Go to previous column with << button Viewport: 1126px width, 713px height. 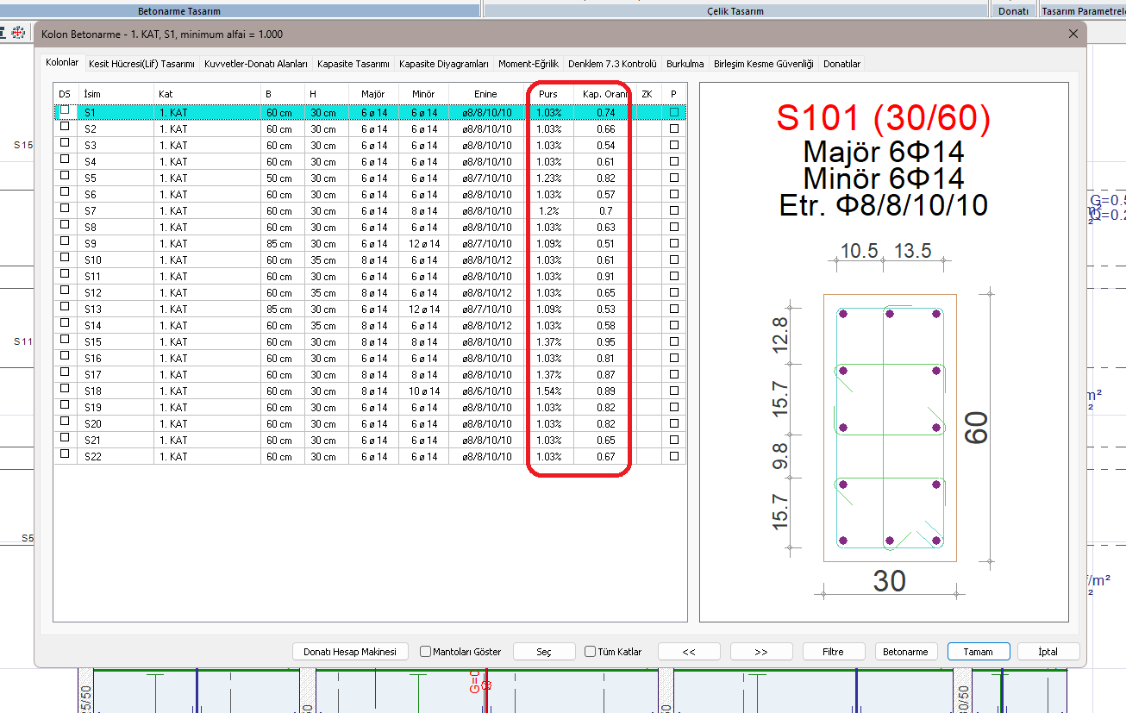point(689,652)
